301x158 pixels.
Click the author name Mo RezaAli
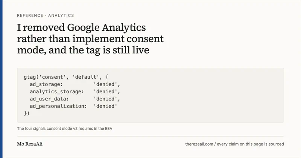[x=30, y=144]
